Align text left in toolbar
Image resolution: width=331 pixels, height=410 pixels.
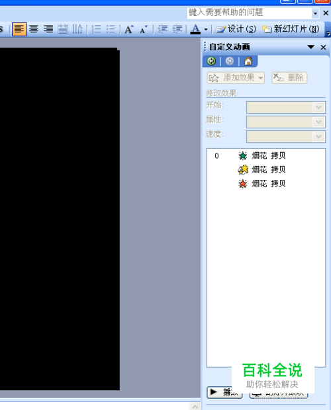tap(19, 29)
